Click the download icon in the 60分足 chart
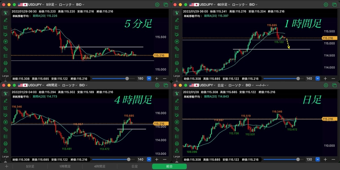Image resolution: width=340 pixels, height=170 pixels. point(177,70)
